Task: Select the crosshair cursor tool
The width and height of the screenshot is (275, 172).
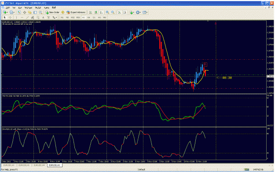Action: point(11,18)
